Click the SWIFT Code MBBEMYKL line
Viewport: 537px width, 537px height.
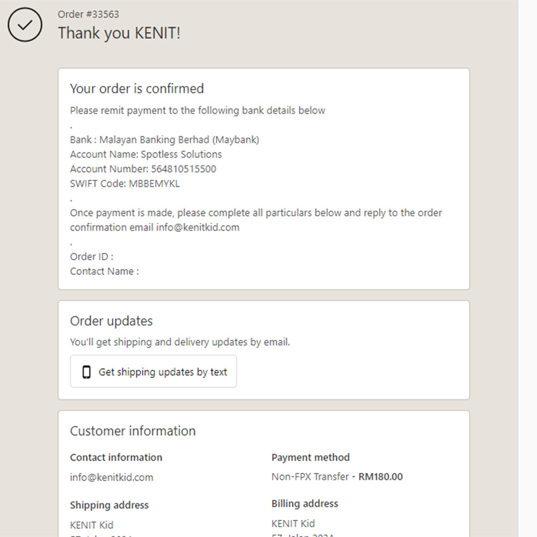point(125,183)
